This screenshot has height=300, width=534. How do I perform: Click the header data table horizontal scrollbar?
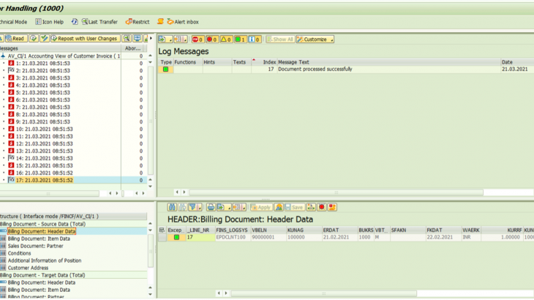coord(323,293)
